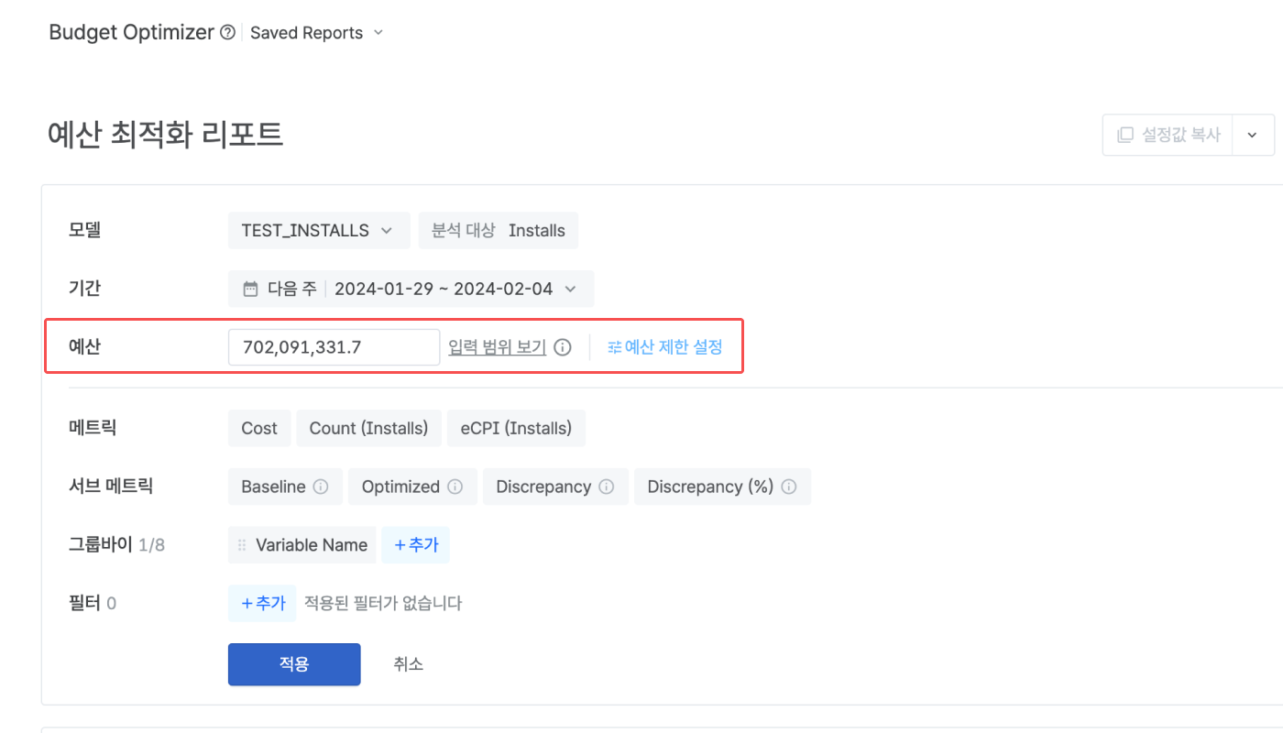Click the 서브 메트릭 label
Image resolution: width=1283 pixels, height=733 pixels.
pos(111,486)
